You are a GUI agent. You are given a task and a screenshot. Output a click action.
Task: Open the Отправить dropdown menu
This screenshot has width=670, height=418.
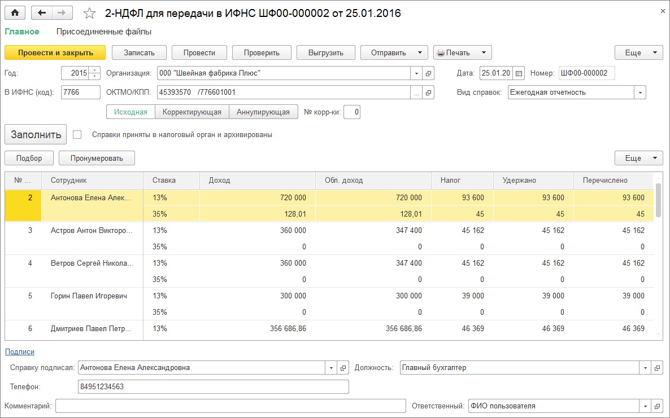tap(394, 52)
